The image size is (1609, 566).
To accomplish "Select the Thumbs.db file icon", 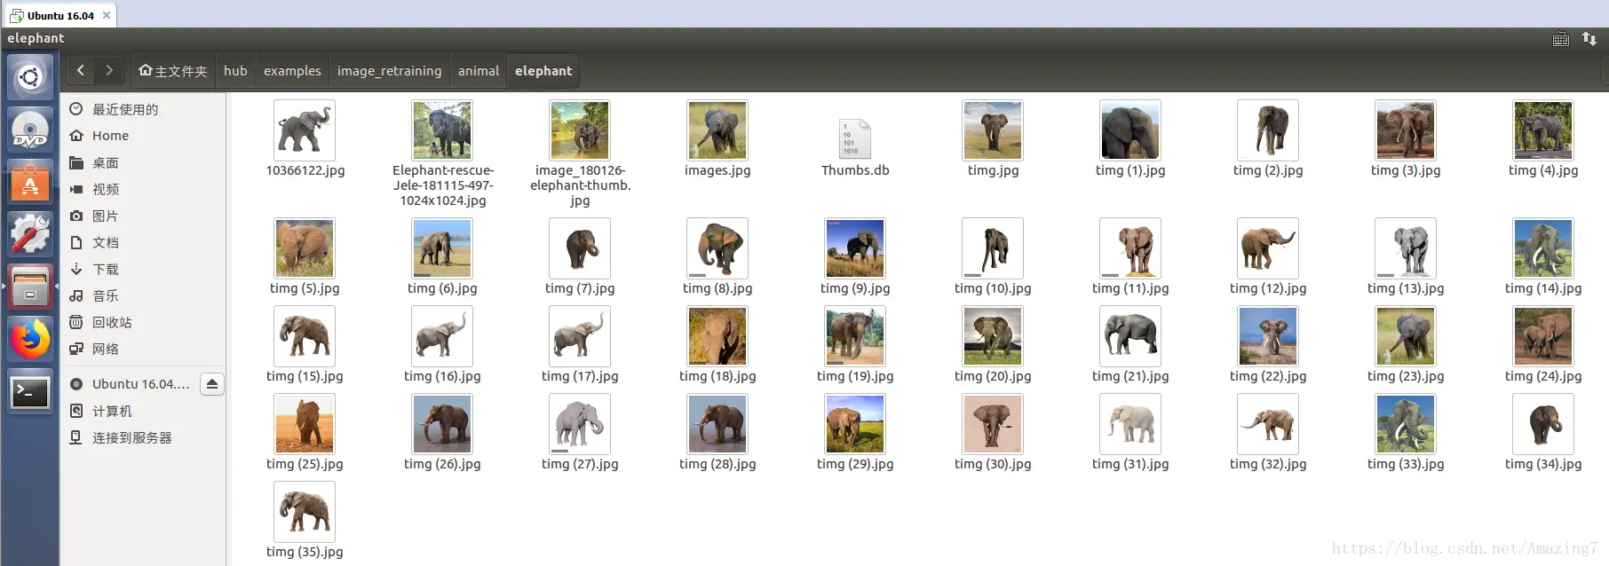I will 855,139.
